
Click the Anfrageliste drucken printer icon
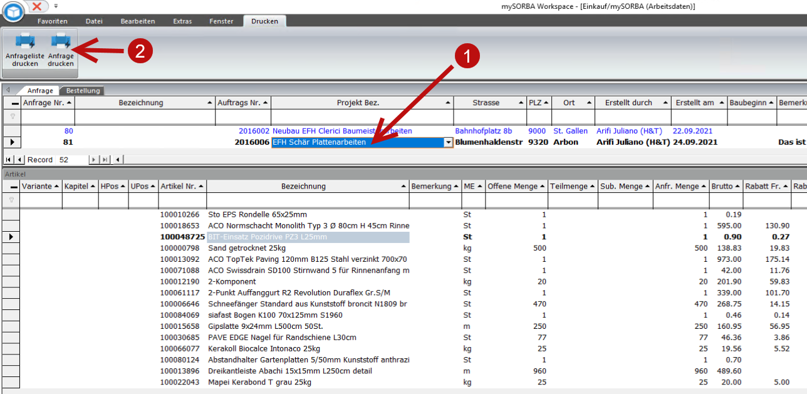point(25,41)
